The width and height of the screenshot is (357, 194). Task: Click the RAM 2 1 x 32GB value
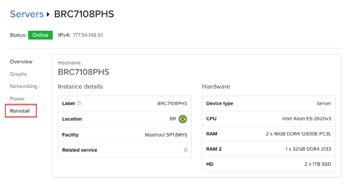(x=308, y=149)
